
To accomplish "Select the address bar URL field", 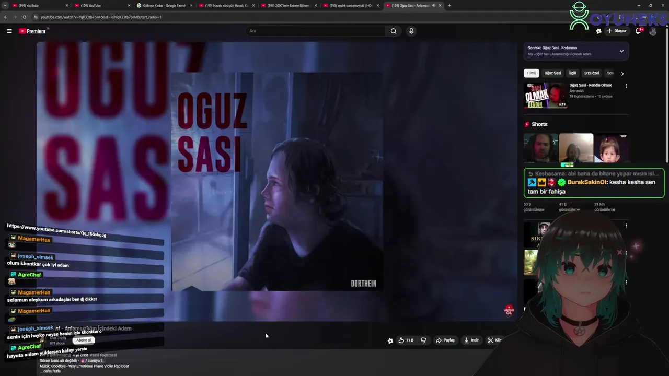I will [101, 17].
